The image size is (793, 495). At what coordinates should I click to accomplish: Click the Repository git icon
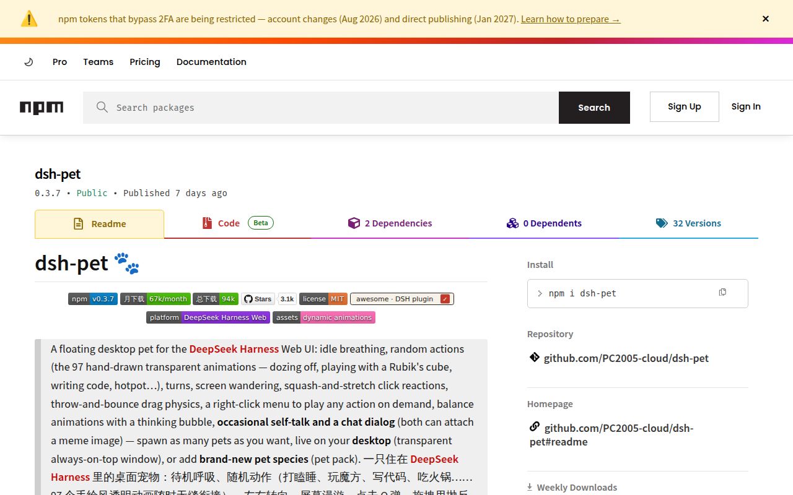pyautogui.click(x=535, y=357)
